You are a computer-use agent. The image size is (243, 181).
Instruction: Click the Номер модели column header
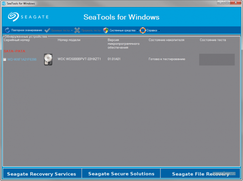tap(69, 40)
